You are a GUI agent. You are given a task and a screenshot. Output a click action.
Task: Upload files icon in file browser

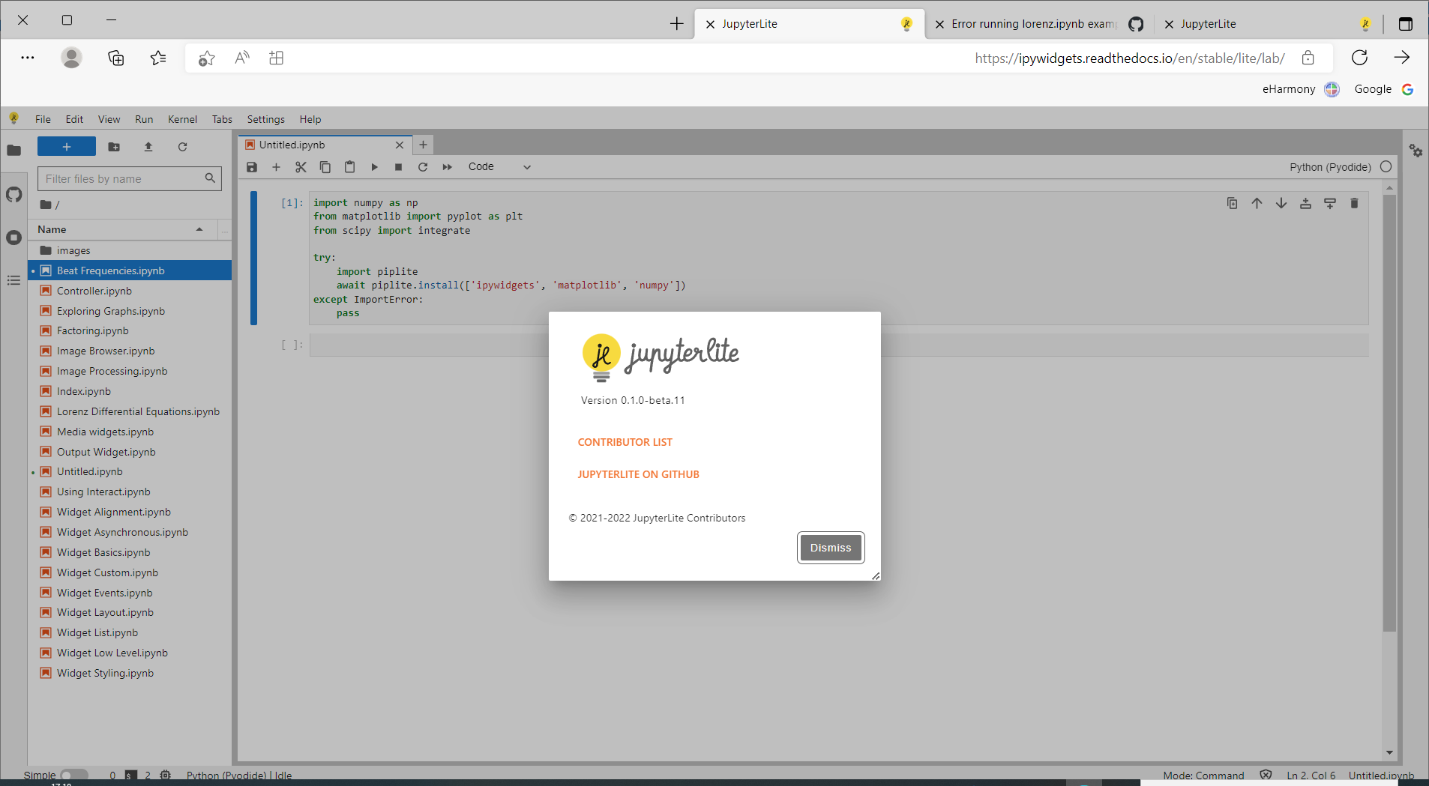point(148,147)
